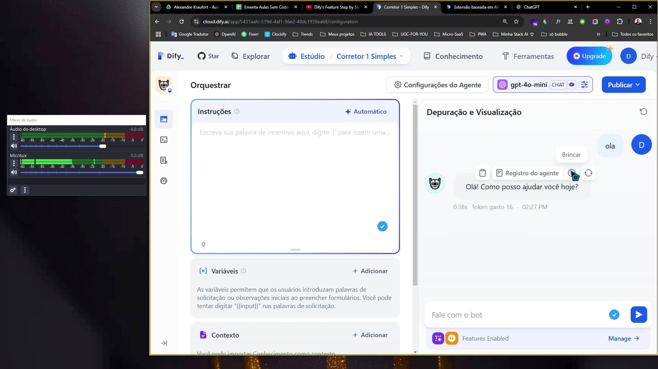Select the API access sidebar icon
Screen dimensions: 658x369
tap(164, 140)
